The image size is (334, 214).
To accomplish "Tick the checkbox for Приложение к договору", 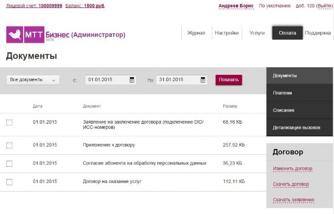I will (9, 145).
